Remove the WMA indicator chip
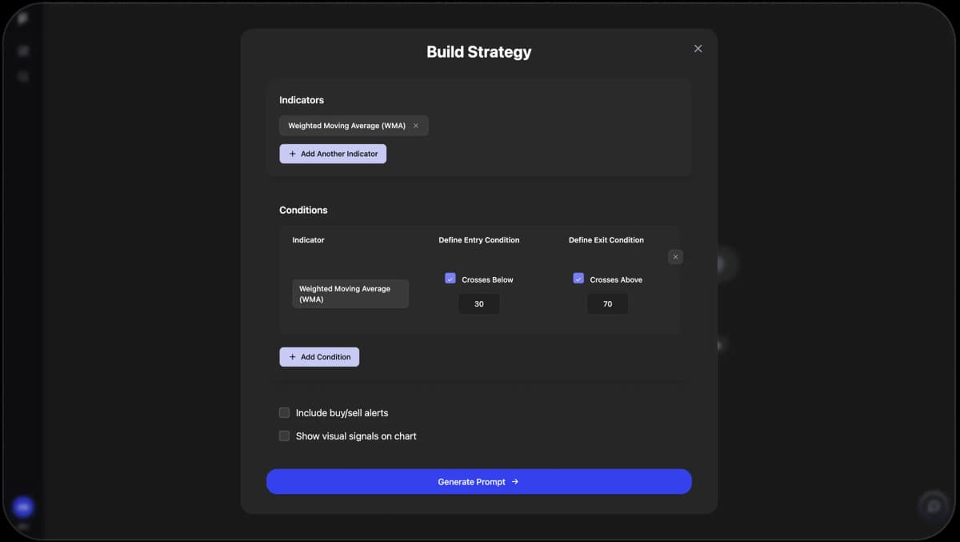The width and height of the screenshot is (960, 542). tap(415, 126)
